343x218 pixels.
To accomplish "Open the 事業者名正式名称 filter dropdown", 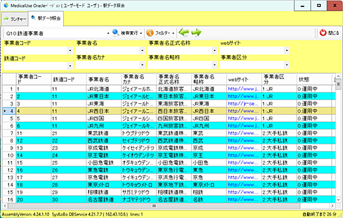I will coord(214,50).
